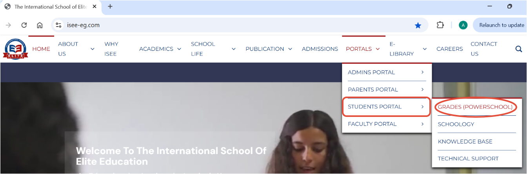Viewport: 527px width, 174px height.
Task: Click the ACADEMICS menu label
Action: click(x=156, y=49)
